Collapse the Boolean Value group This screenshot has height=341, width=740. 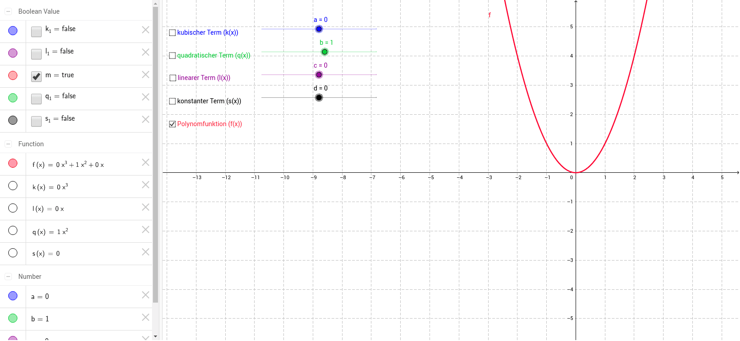[8, 11]
